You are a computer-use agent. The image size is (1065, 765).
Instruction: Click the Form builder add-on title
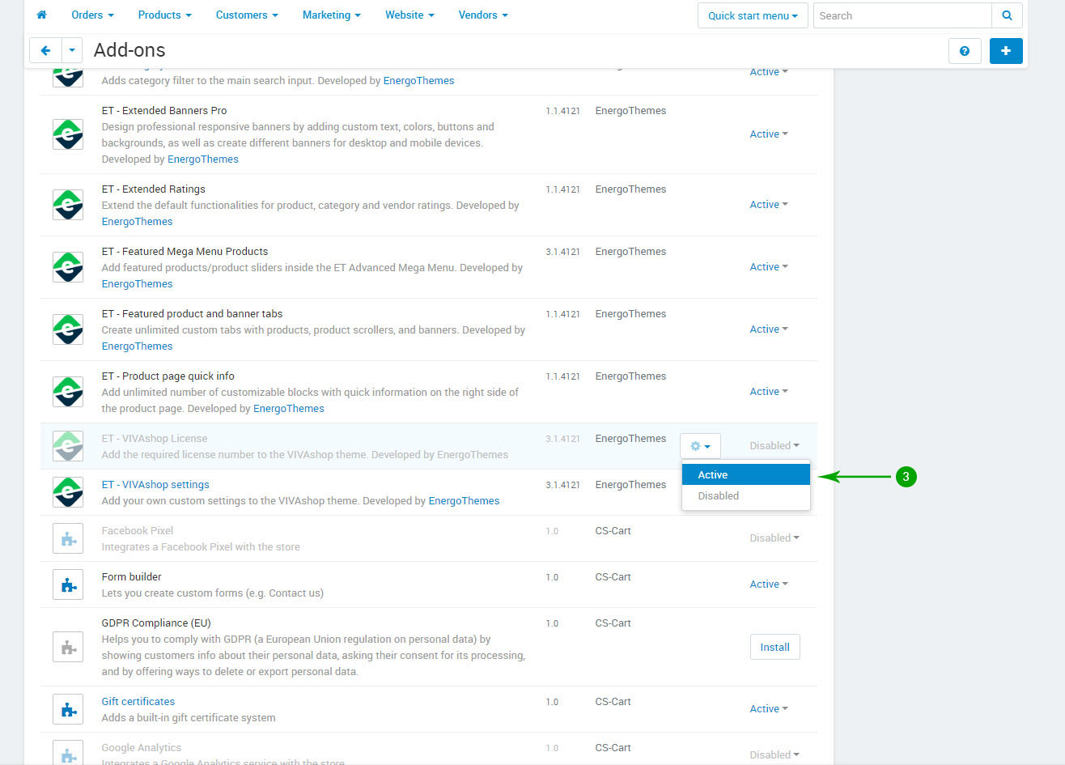(131, 577)
